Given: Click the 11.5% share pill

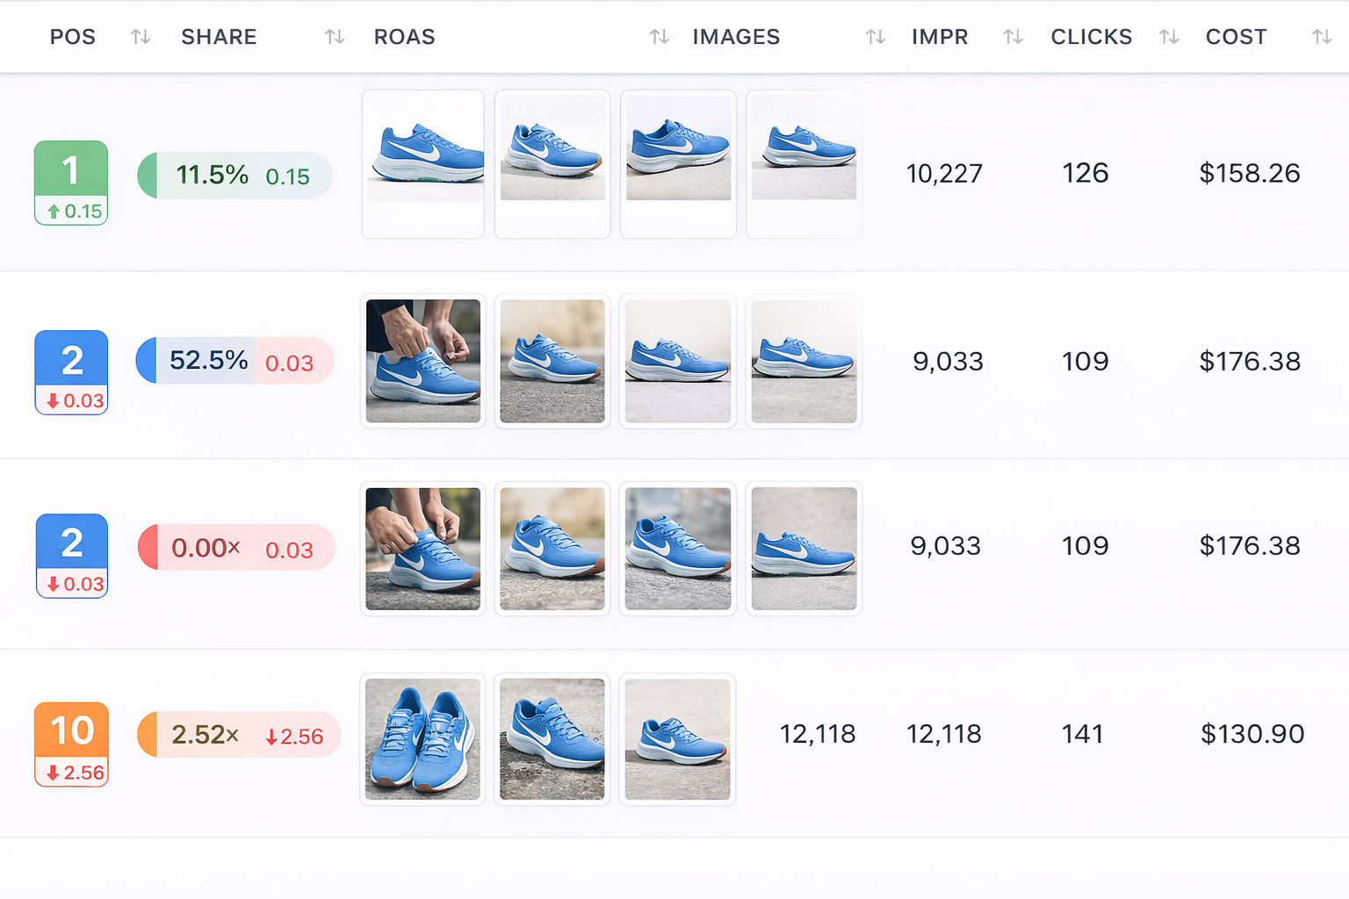Looking at the screenshot, I should pos(234,176).
